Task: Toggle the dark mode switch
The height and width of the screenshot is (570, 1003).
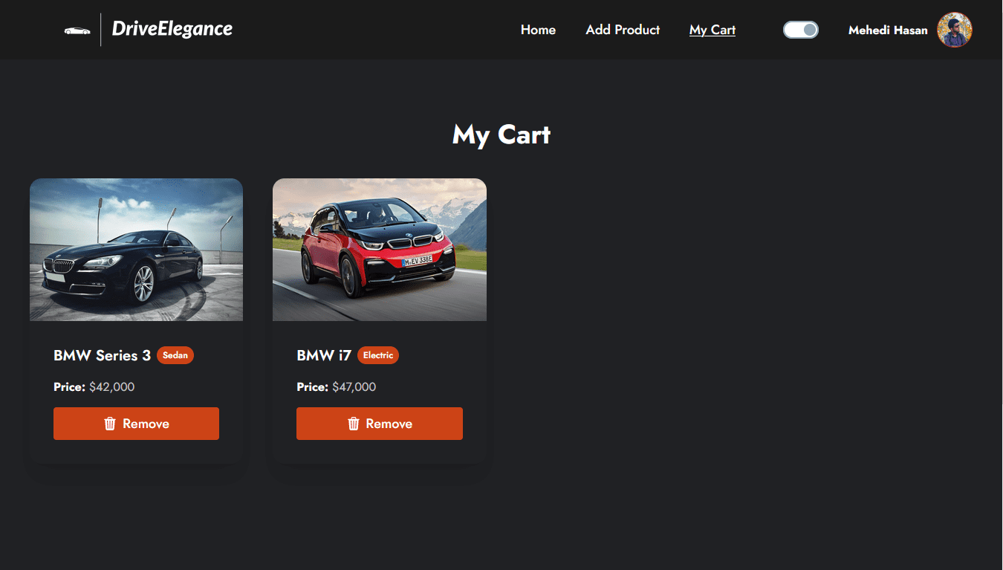Action: tap(801, 30)
